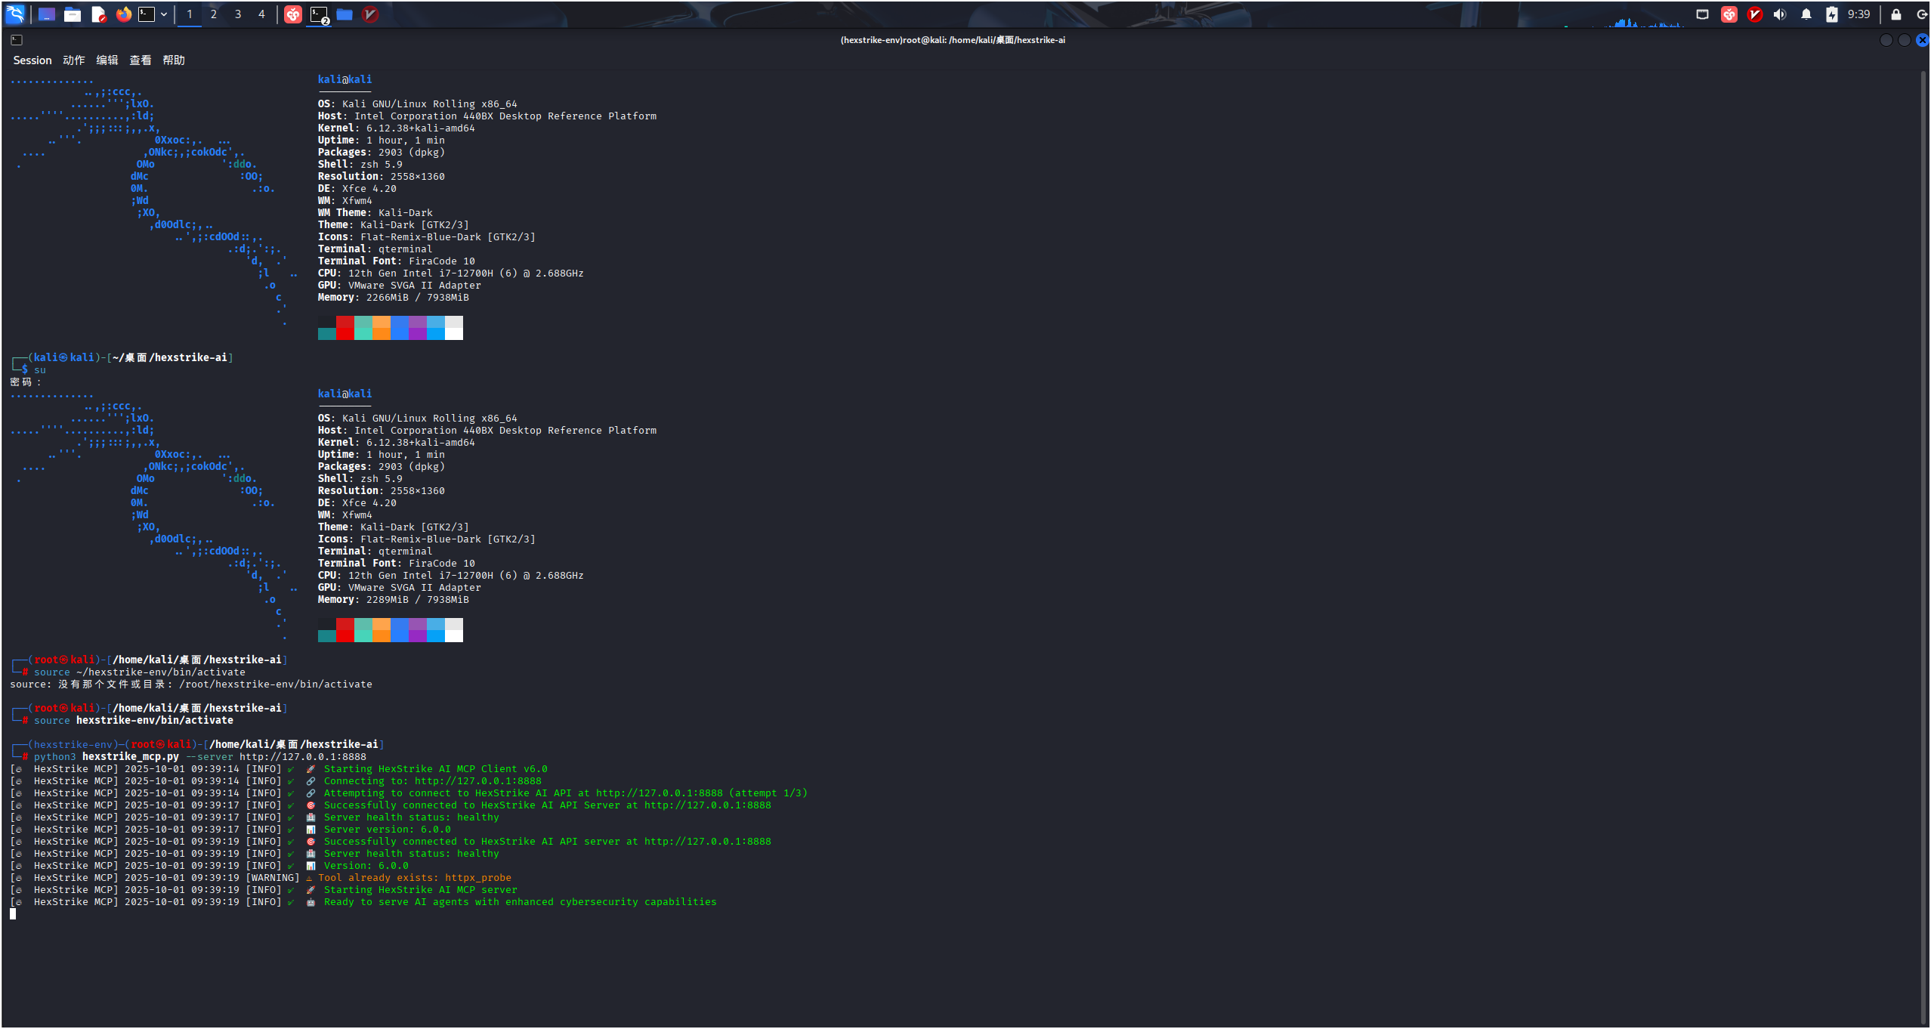Switch to workspace 3
Viewport: 1931px width, 1029px height.
pyautogui.click(x=238, y=14)
